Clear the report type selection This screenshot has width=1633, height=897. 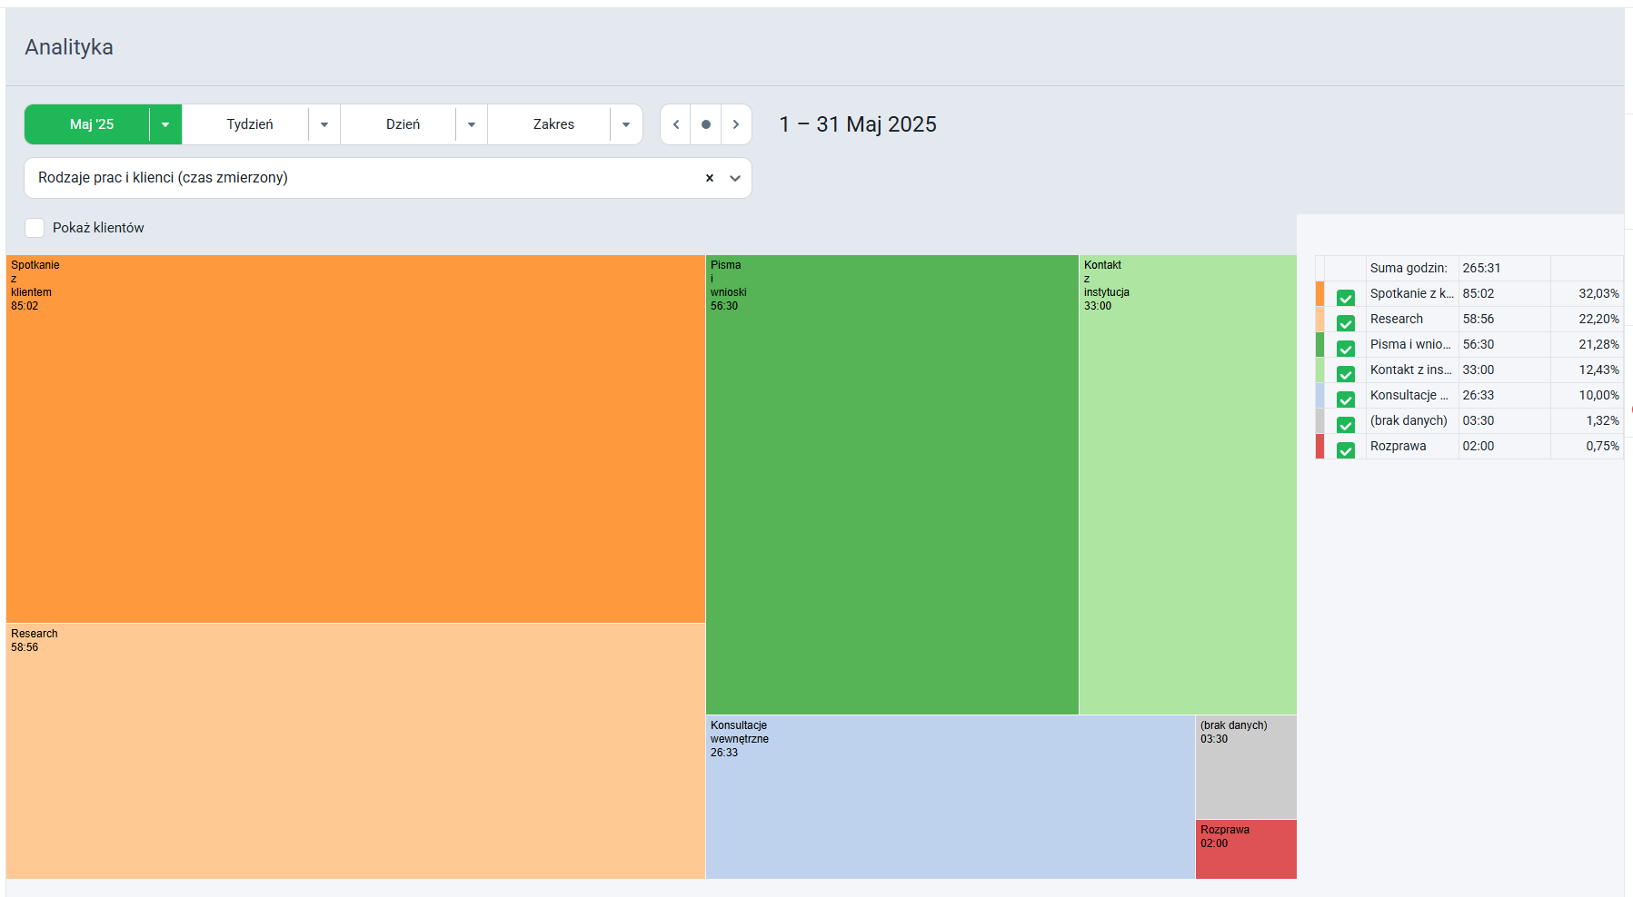(710, 178)
